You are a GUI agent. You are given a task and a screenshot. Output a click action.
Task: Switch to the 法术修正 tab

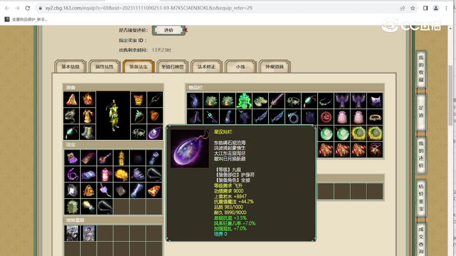[207, 66]
